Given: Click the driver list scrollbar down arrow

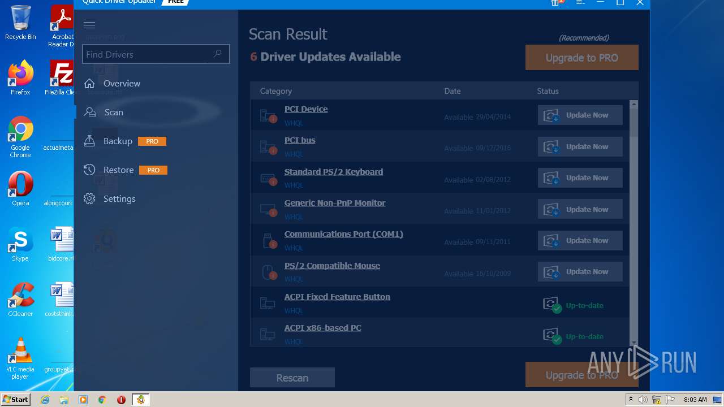Looking at the screenshot, I should click(x=633, y=341).
